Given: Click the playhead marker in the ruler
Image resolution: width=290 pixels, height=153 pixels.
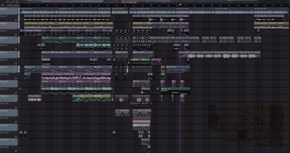Looking at the screenshot, I should (180, 5).
